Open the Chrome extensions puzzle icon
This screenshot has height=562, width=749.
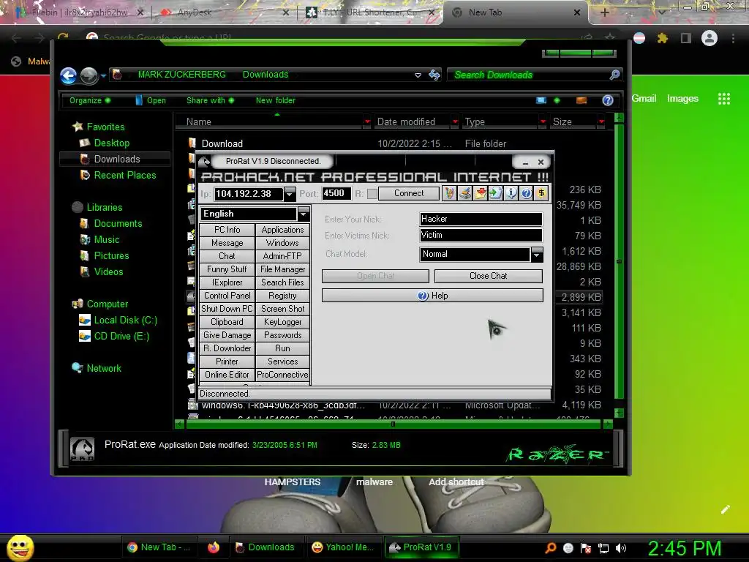coord(662,38)
